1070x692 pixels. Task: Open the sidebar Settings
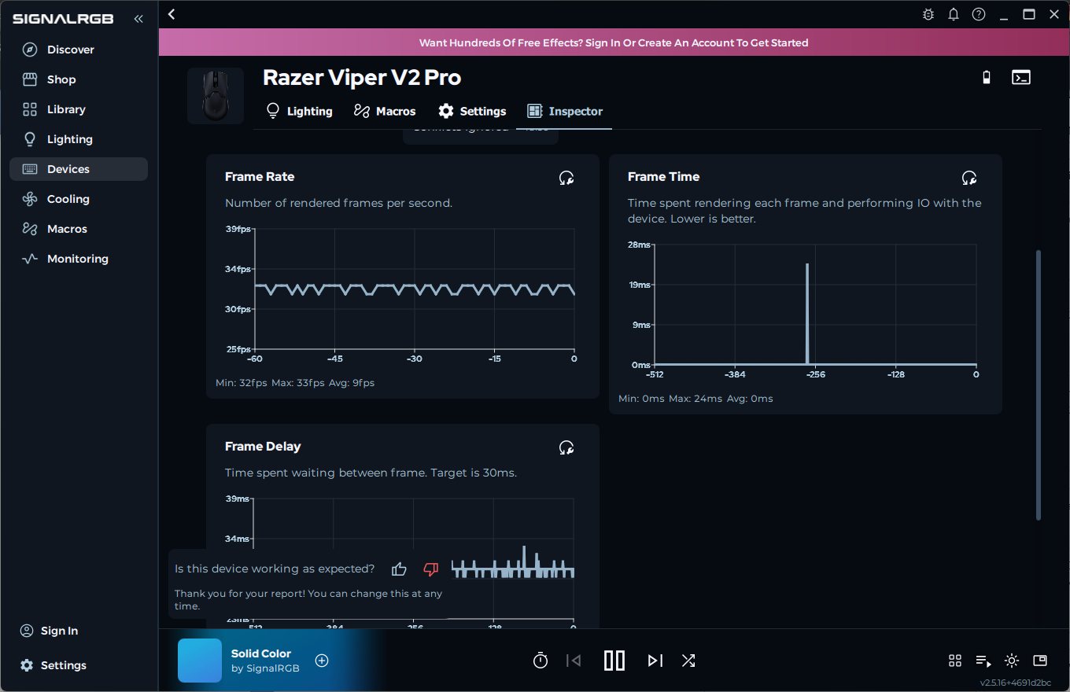[x=53, y=665]
